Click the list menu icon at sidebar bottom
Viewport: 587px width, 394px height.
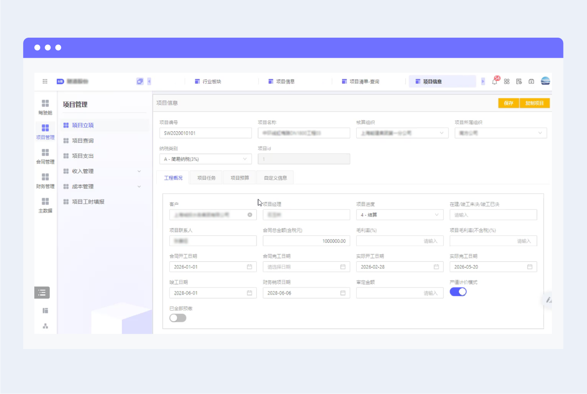(x=42, y=293)
